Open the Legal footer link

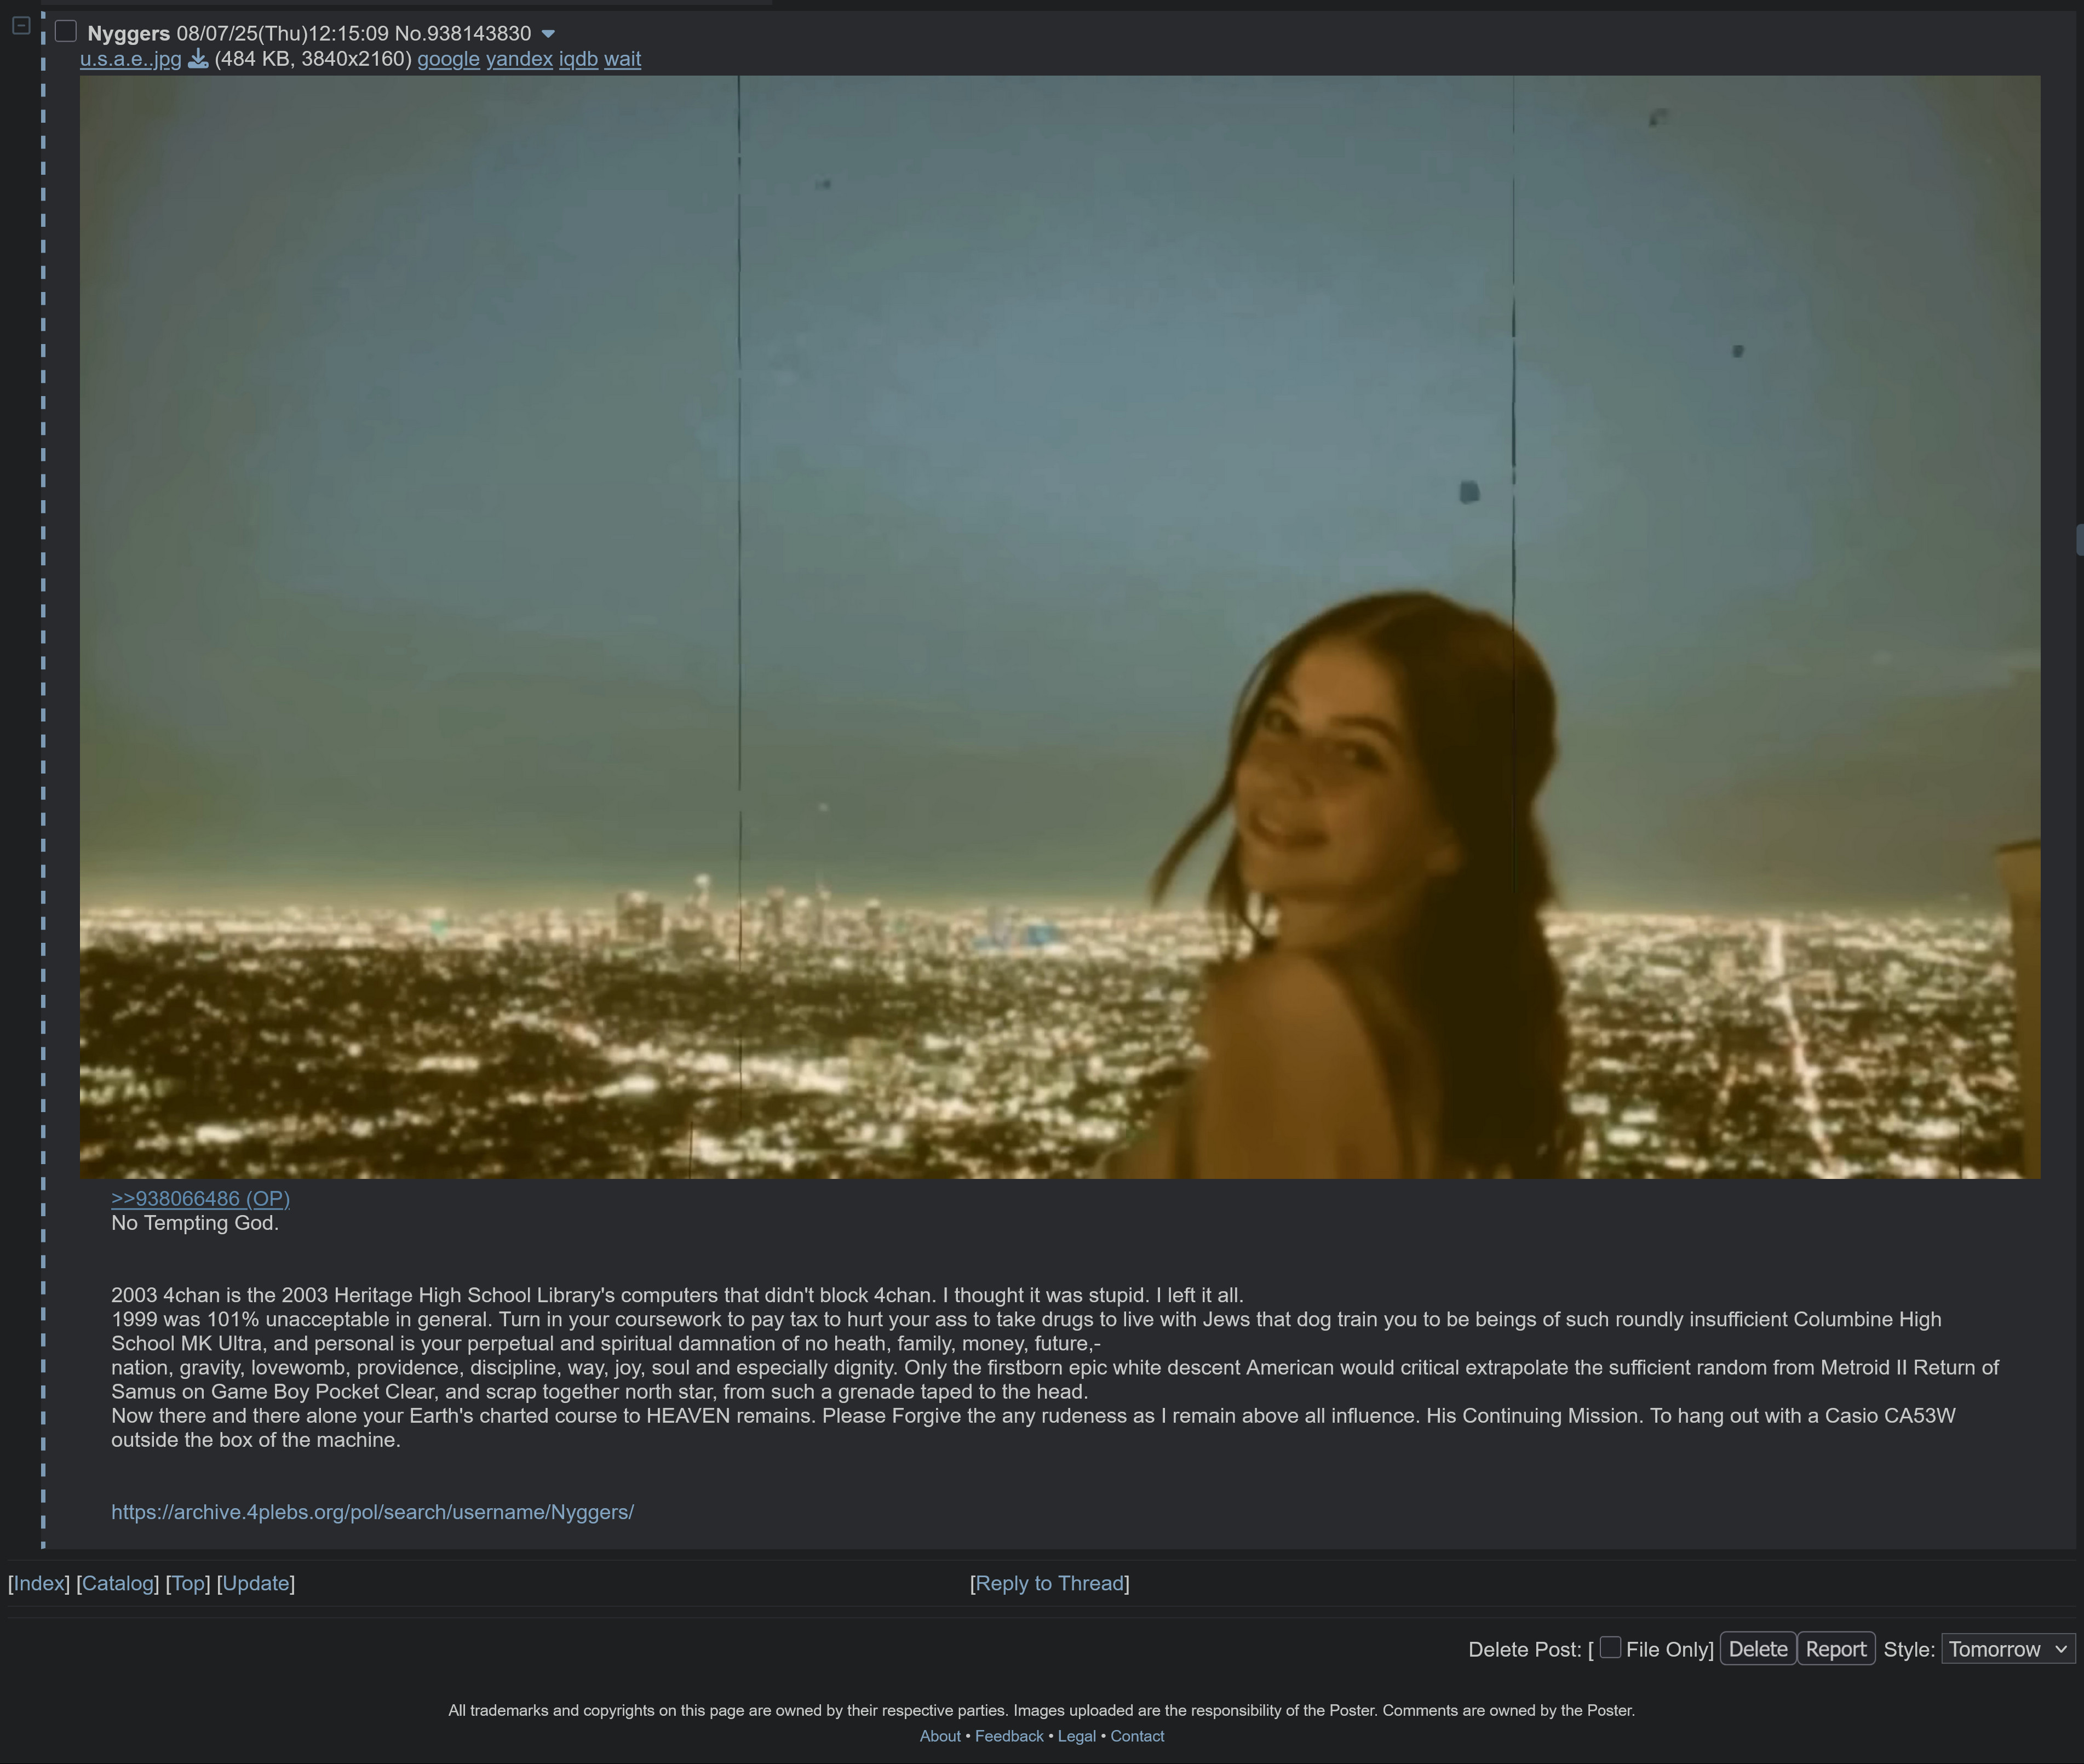[x=1076, y=1737]
